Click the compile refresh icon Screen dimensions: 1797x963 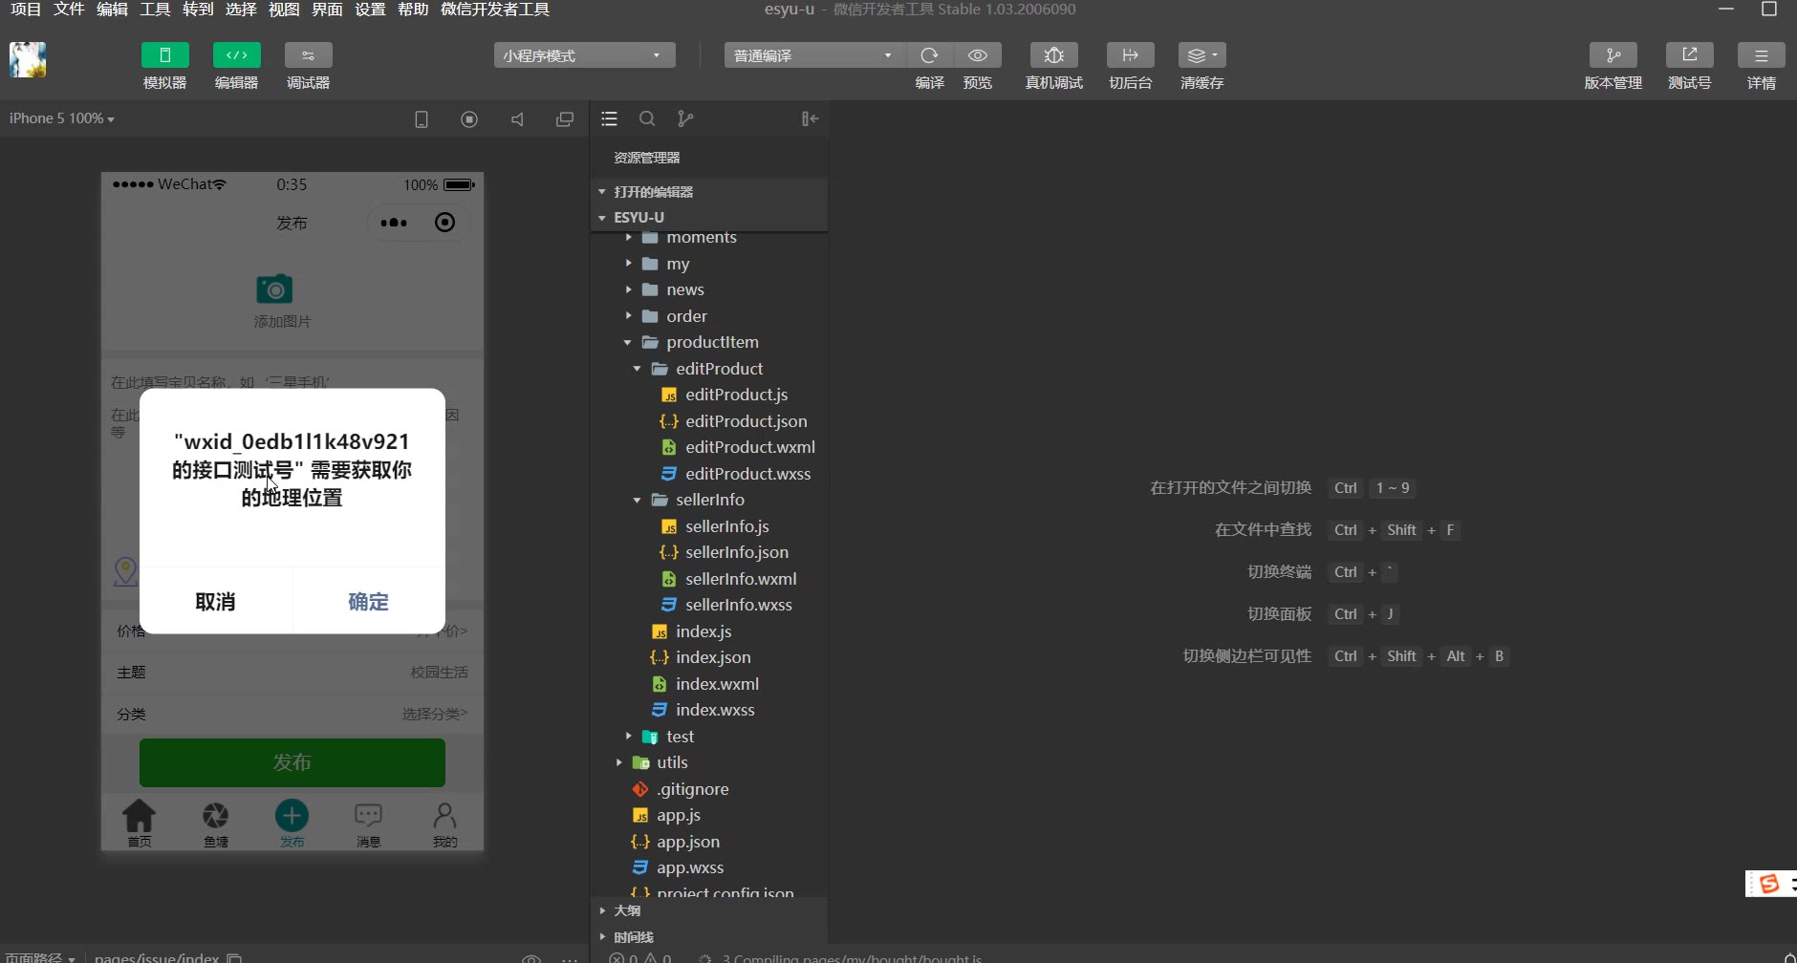click(x=929, y=55)
